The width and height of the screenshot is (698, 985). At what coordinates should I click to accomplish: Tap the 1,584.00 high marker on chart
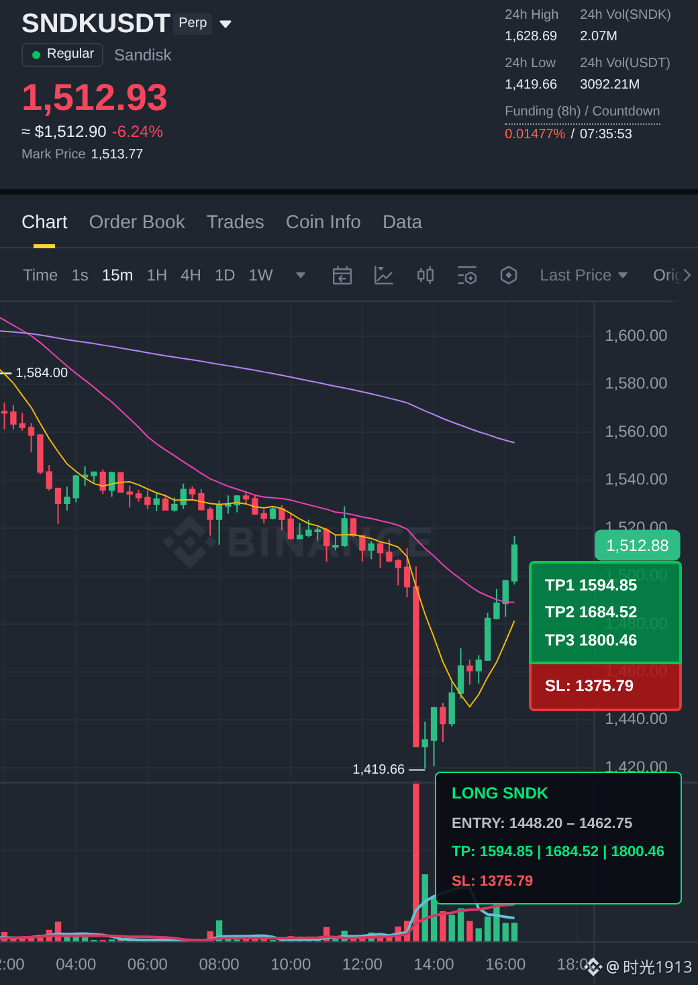click(42, 372)
